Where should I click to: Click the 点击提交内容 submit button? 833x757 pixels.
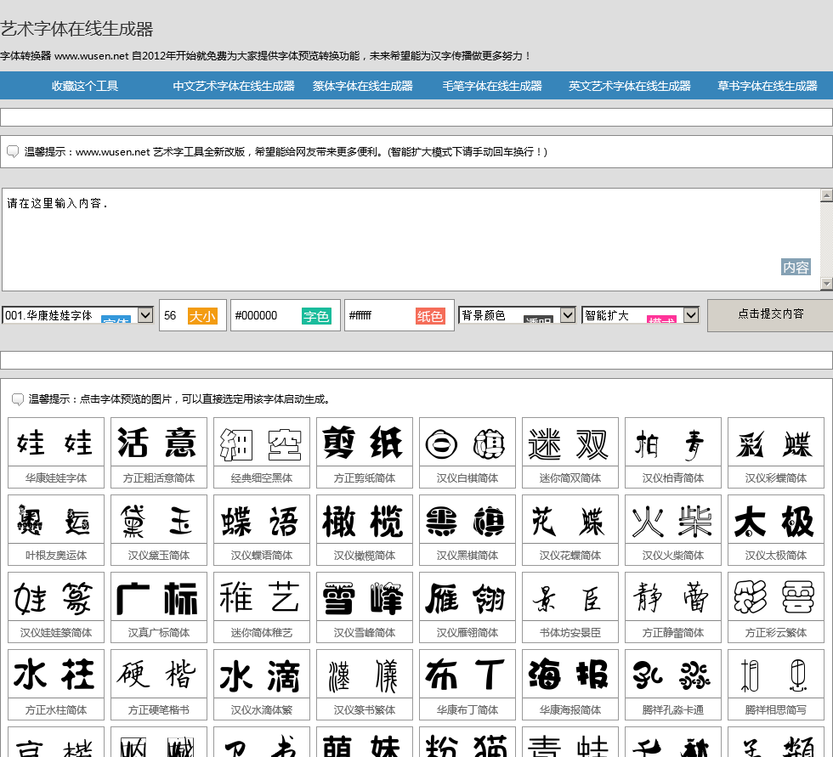pos(769,314)
